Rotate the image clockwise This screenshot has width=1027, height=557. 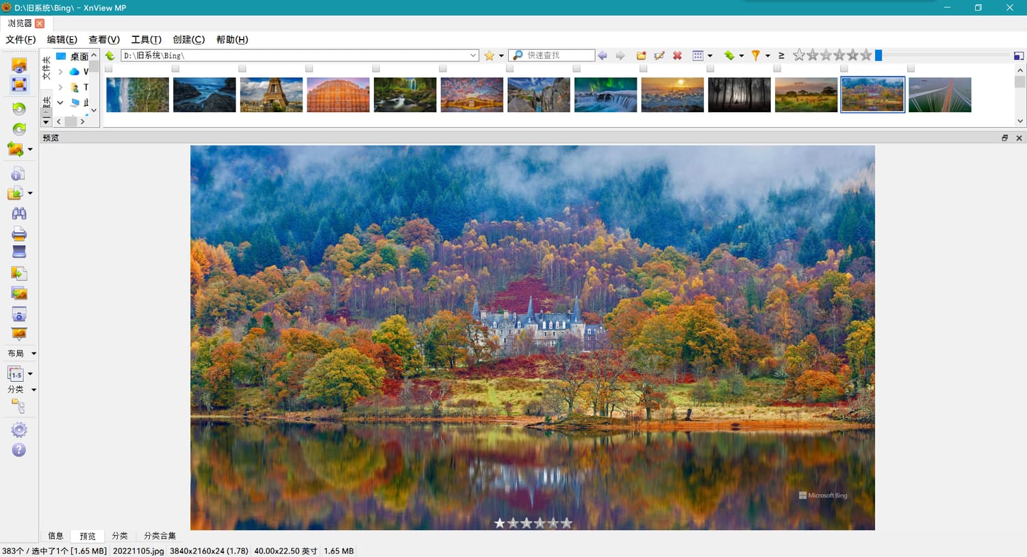(x=18, y=129)
